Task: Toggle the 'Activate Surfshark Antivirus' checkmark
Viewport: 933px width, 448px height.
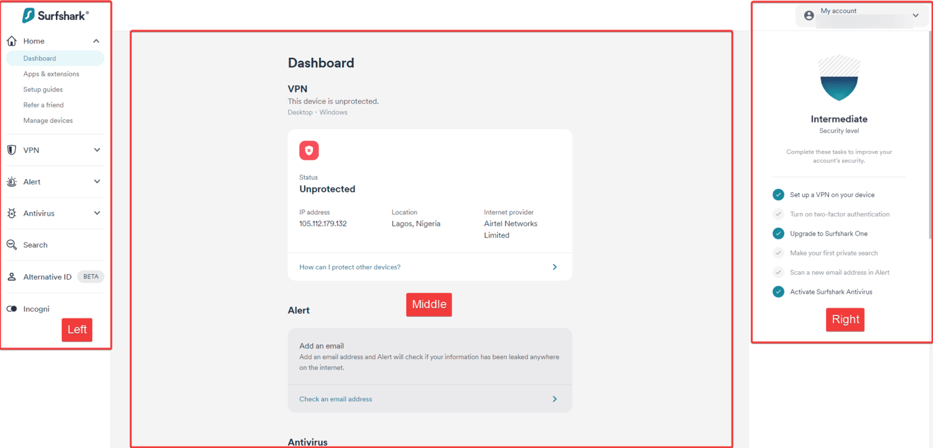Action: [778, 291]
